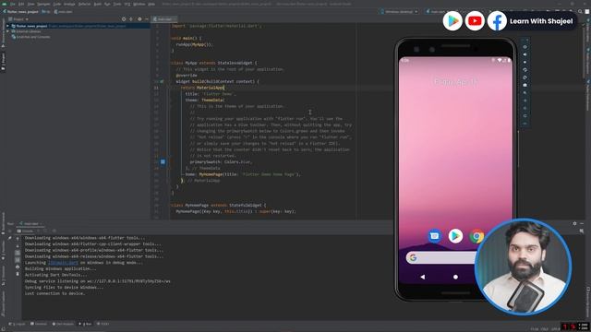Toggle the Project vertical tool window tab
The image size is (591, 332).
[x=3, y=62]
